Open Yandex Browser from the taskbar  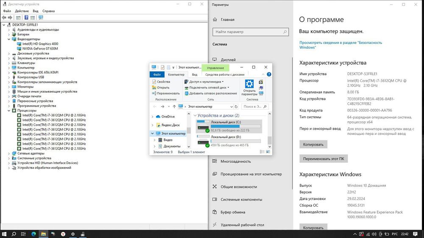tap(63, 234)
